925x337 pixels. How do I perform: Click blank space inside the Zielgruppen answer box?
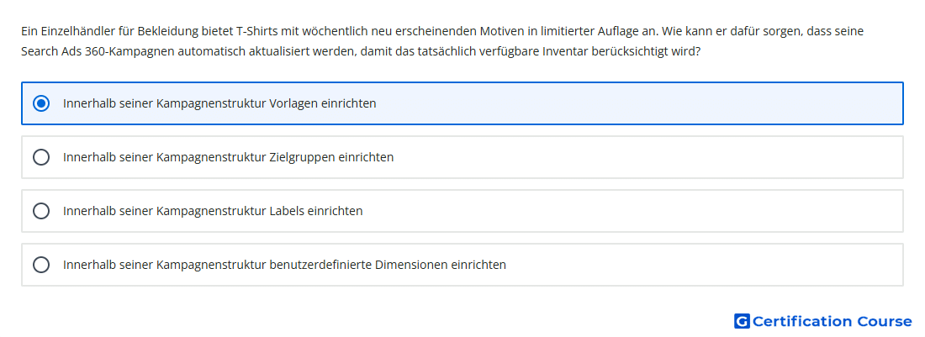click(649, 157)
